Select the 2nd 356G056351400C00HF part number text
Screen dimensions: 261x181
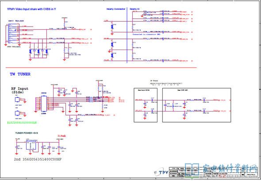[x=38, y=159]
